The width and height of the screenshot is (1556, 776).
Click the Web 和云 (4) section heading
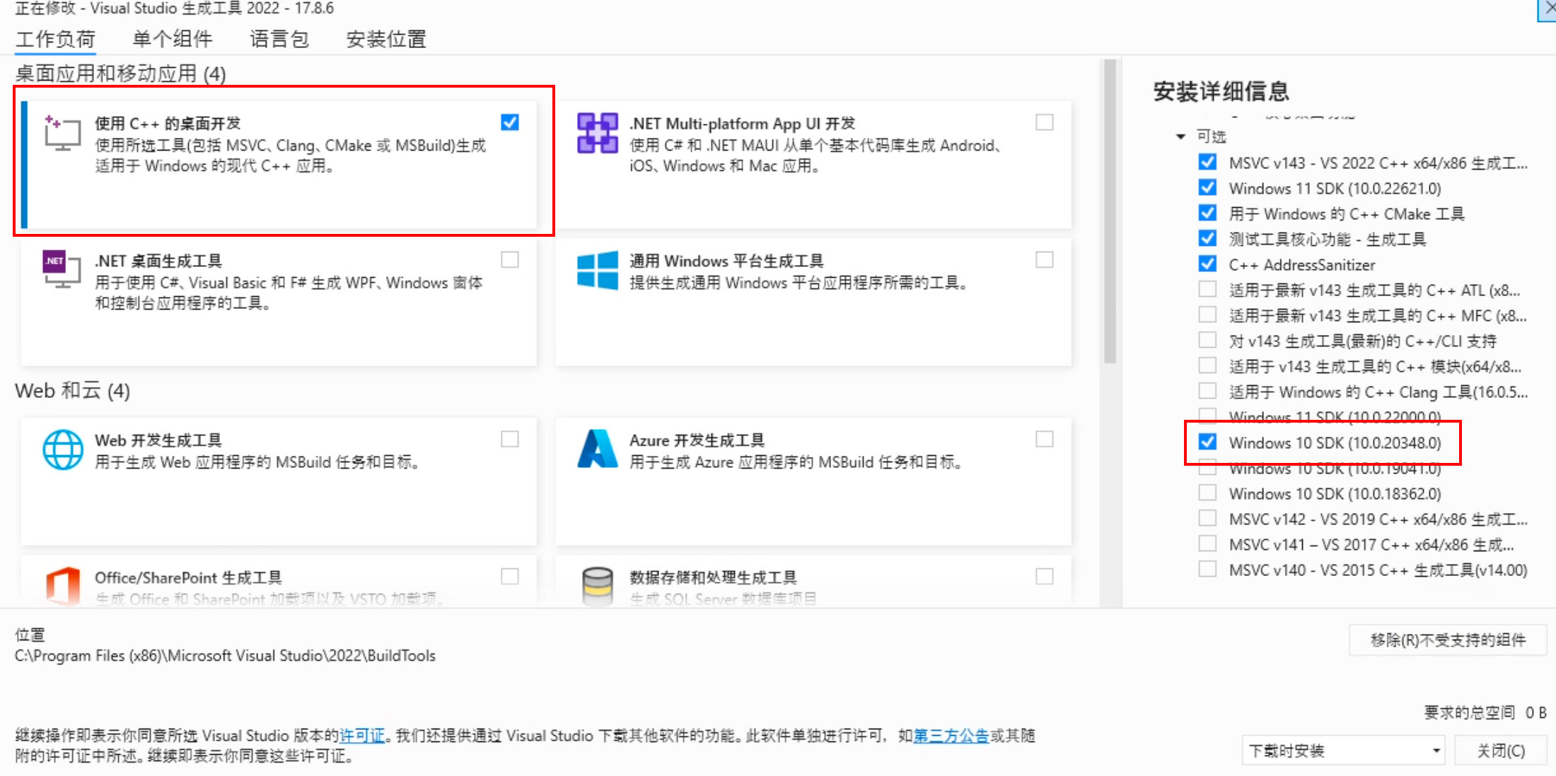pos(72,391)
